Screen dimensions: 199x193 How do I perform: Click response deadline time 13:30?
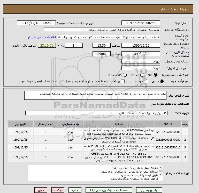[x=102, y=45]
